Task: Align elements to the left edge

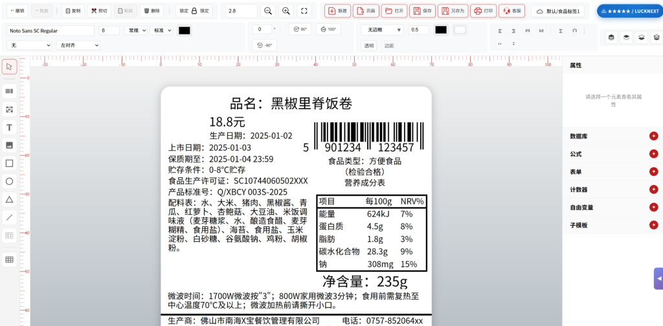Action: coord(500,31)
